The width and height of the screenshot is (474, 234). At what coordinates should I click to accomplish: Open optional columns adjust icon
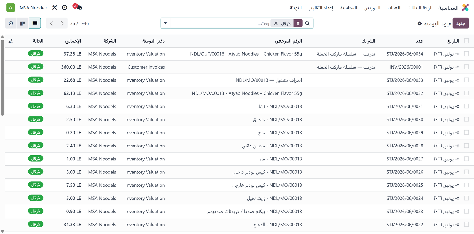(11, 41)
